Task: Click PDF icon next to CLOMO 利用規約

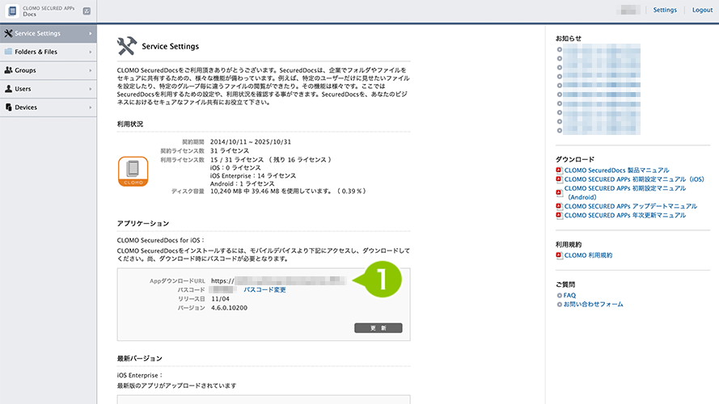Action: click(559, 255)
